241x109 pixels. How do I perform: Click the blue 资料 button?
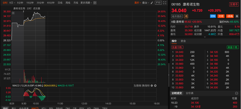[213, 16]
